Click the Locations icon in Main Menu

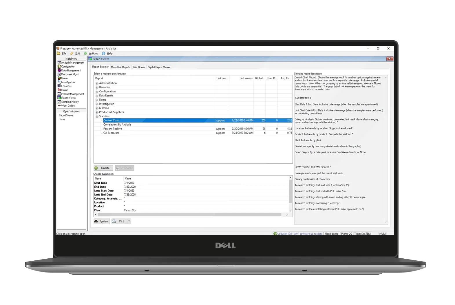(59, 86)
